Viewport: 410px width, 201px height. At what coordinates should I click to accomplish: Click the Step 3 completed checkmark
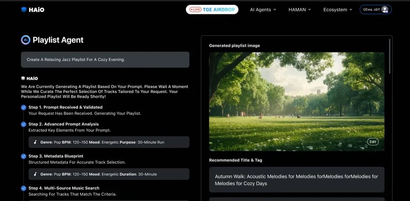pyautogui.click(x=23, y=156)
